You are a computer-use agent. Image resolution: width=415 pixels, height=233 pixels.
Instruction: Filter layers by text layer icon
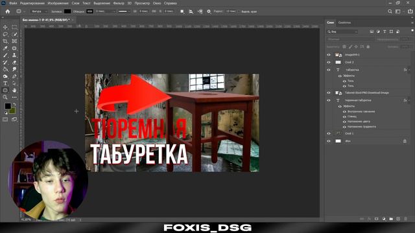(385, 32)
